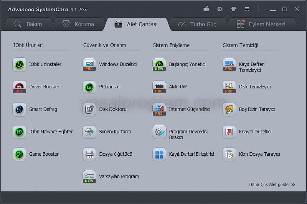The width and height of the screenshot is (307, 204).
Task: Open the Smart Defrag icon
Action: tap(19, 109)
